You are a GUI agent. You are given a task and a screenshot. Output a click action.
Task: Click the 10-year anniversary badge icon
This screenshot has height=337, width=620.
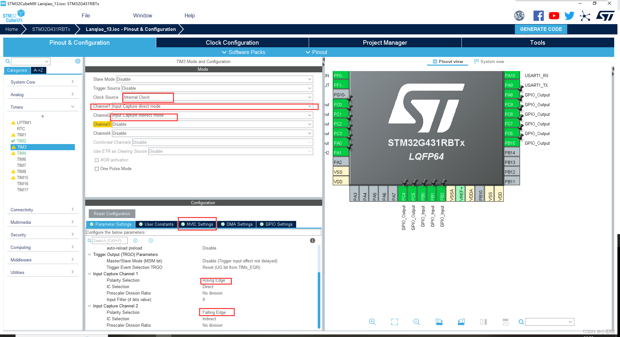pyautogui.click(x=519, y=15)
